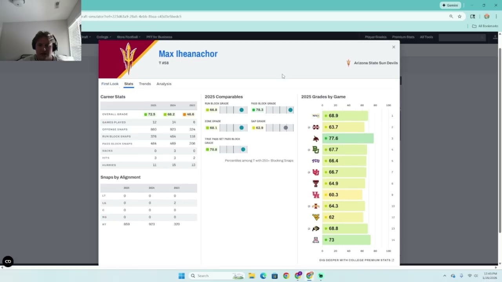Go to Player Grades in top navigation
The image size is (502, 282).
(x=376, y=37)
